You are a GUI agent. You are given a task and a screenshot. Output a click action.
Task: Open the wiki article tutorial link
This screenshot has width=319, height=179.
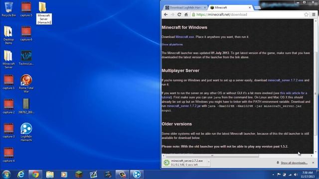[x=294, y=93]
